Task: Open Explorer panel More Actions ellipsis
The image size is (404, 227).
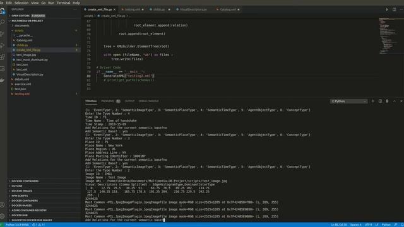Action: point(75,9)
